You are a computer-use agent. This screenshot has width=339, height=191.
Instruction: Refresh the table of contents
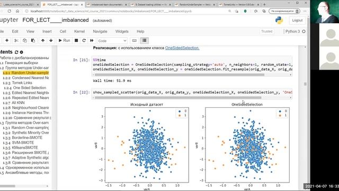(x=16, y=52)
